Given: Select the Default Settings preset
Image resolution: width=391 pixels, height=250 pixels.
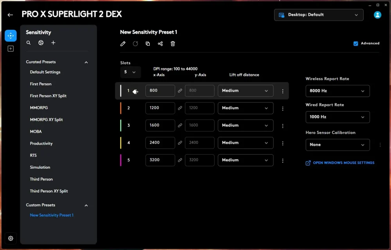Looking at the screenshot, I should click(45, 72).
